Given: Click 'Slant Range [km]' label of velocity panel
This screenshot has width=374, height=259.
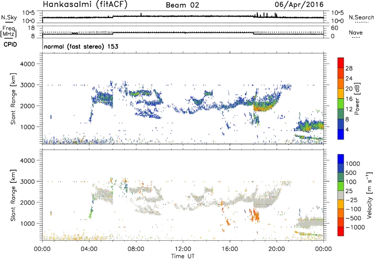Looking at the screenshot, I should click(13, 195).
